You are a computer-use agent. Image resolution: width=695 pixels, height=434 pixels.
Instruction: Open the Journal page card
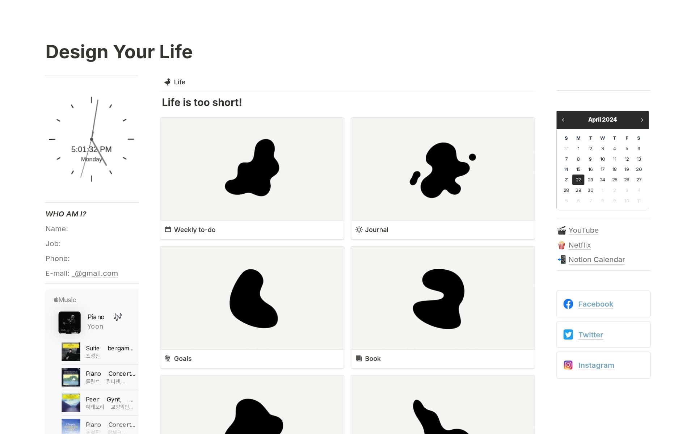[442, 178]
